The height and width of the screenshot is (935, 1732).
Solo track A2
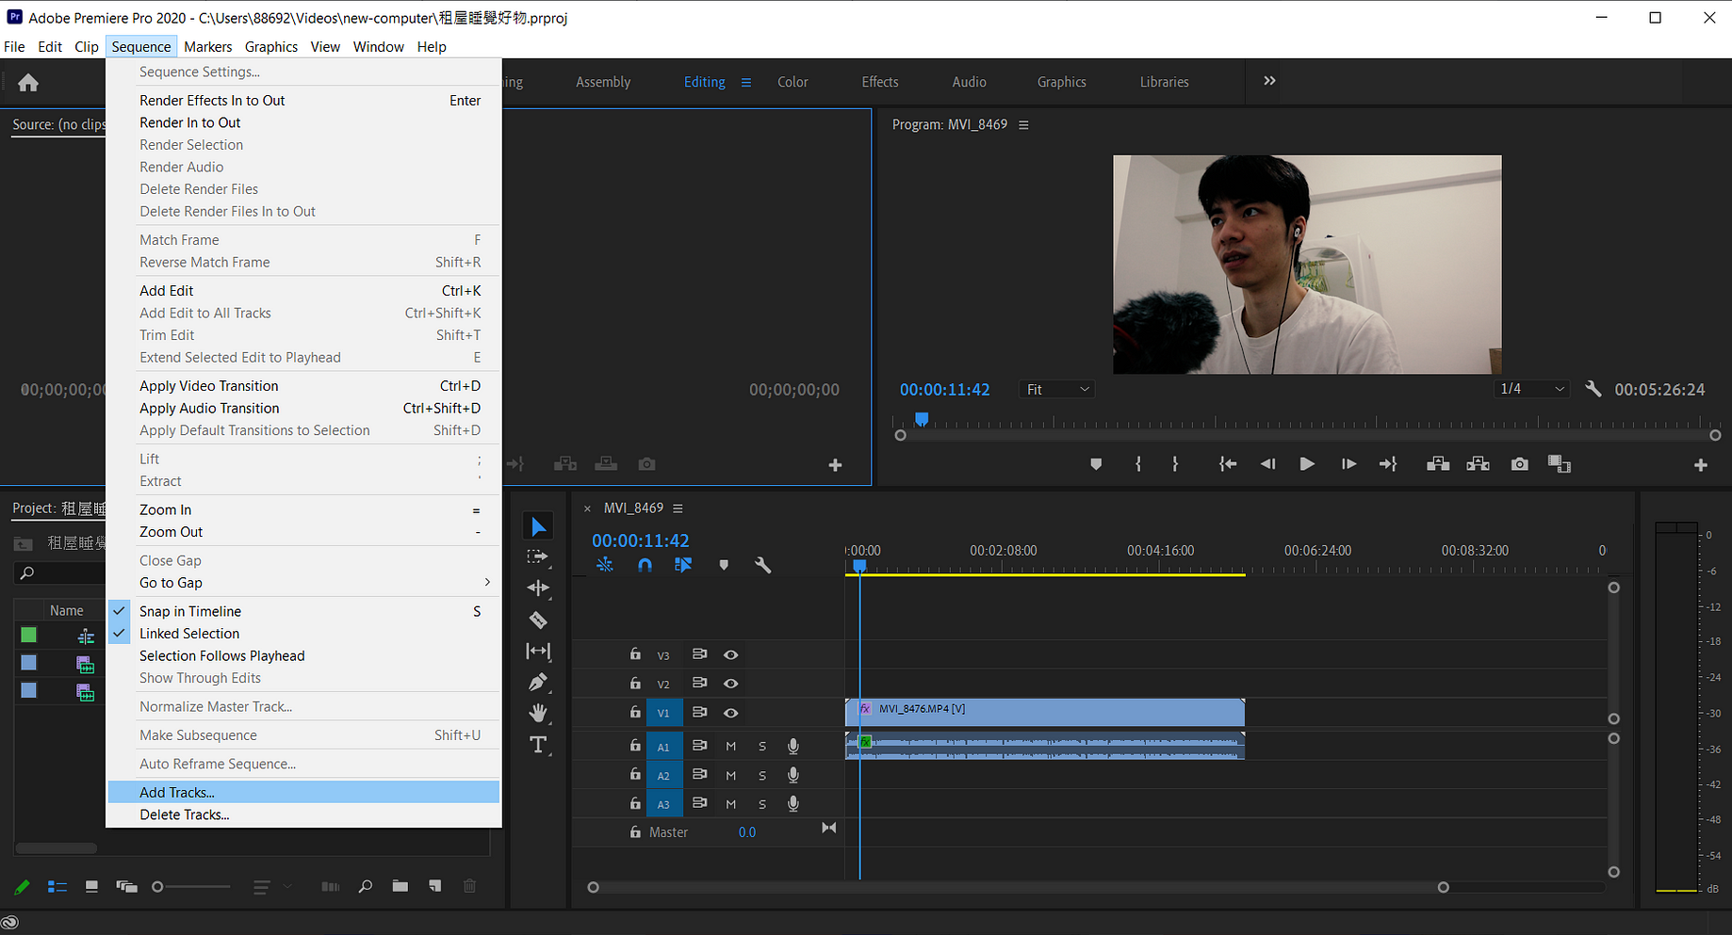(x=762, y=775)
